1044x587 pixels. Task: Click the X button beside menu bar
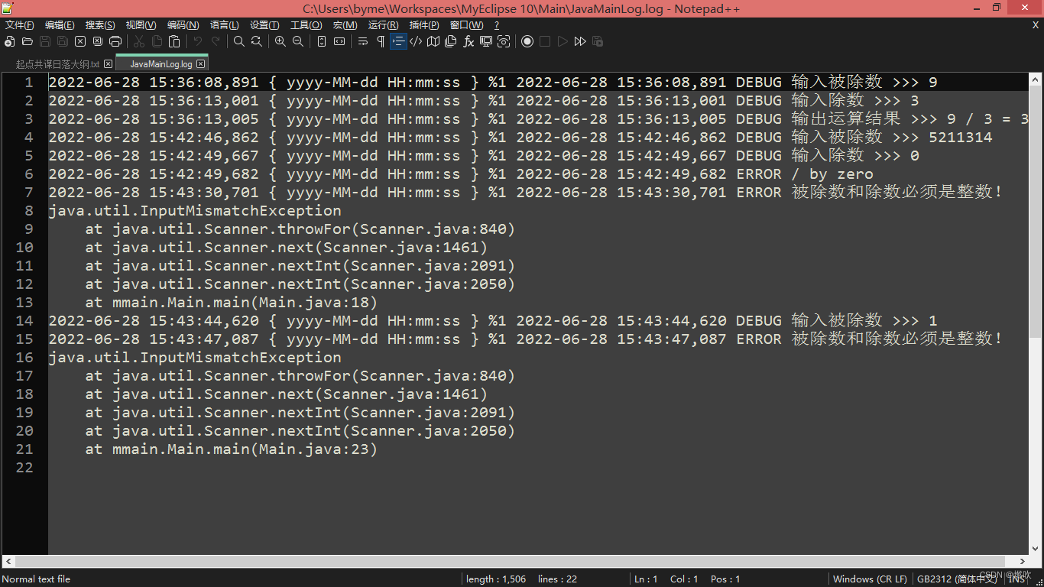click(x=1036, y=25)
